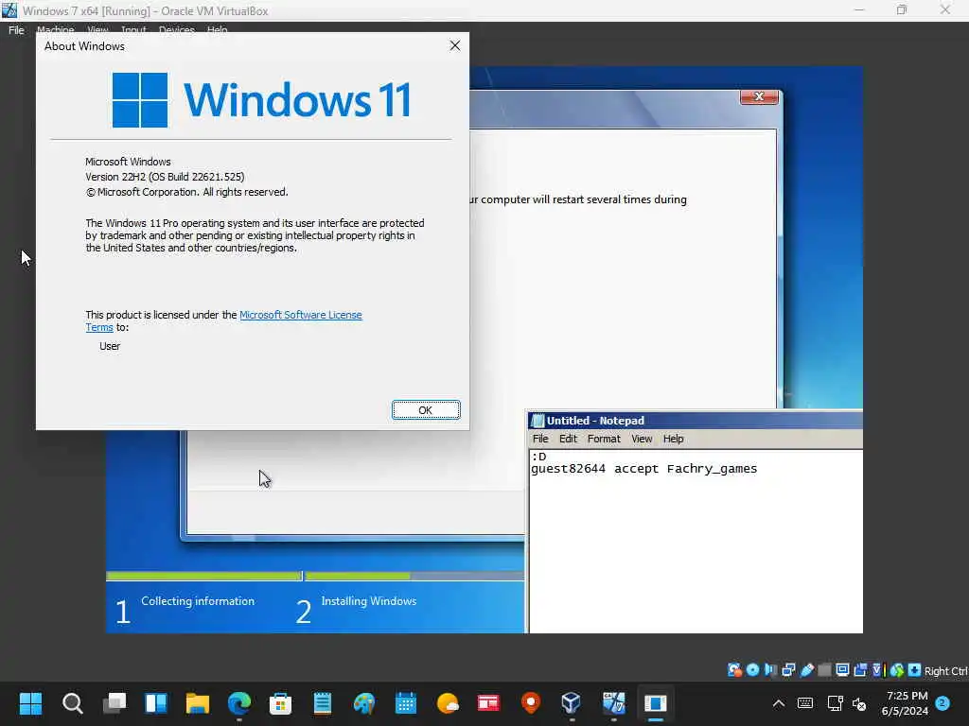Click the Installing Windows progress bar
969x726 pixels.
tap(414, 576)
